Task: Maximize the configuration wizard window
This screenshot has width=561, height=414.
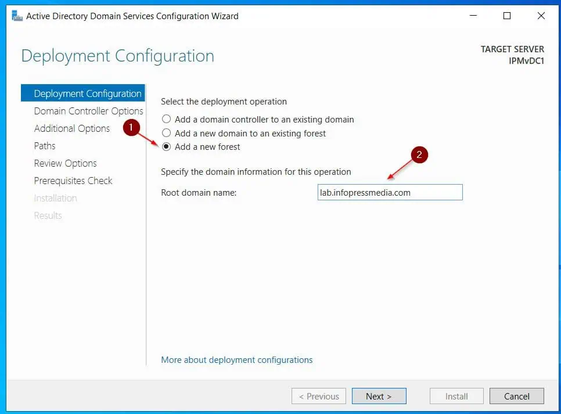Action: tap(507, 16)
